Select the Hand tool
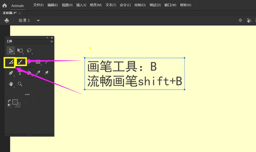The image size is (256, 152). pos(11,84)
